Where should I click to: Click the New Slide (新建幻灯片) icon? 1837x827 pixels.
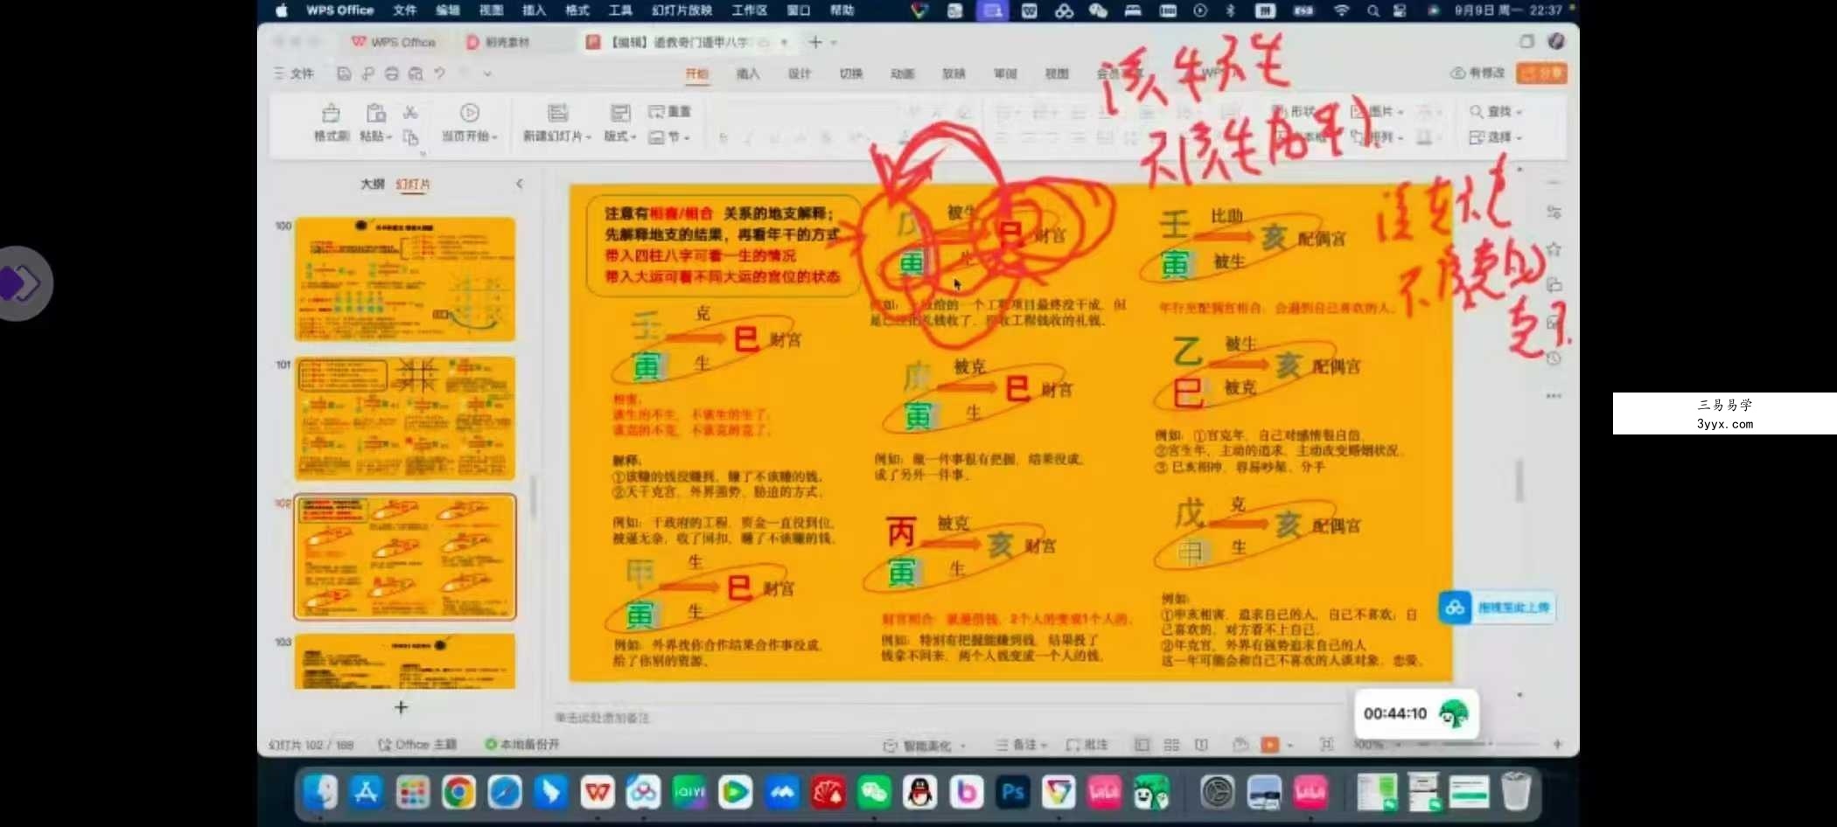[557, 113]
